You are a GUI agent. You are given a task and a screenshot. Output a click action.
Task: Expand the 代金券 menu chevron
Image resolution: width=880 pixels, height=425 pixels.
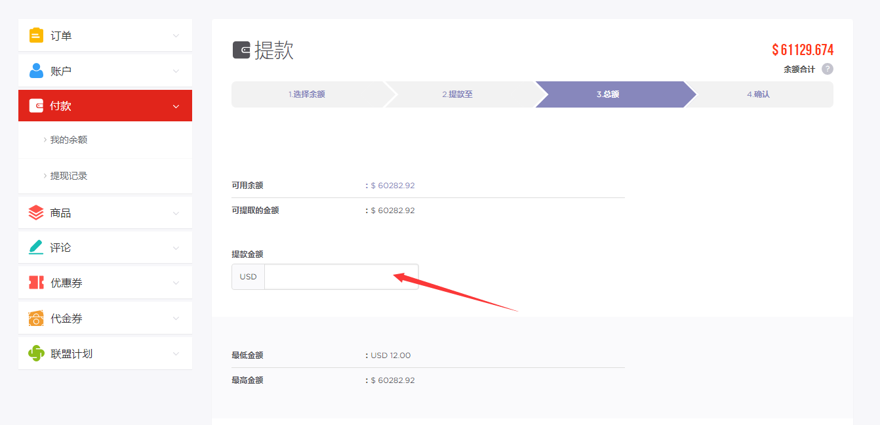coord(176,318)
